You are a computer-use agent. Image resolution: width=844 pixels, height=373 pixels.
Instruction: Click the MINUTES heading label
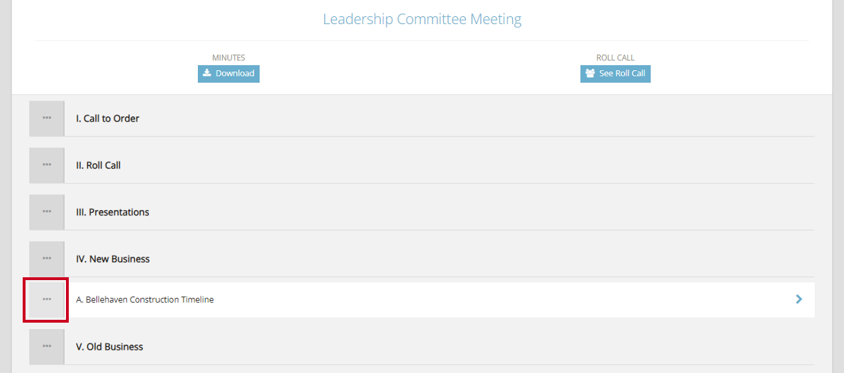229,57
